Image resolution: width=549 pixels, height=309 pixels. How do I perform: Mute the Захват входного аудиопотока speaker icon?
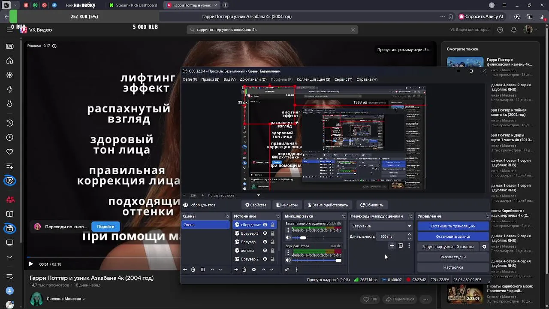288,237
